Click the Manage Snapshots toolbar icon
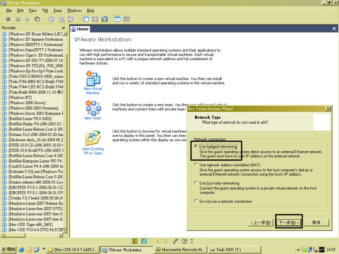339x254 pixels. click(x=71, y=19)
